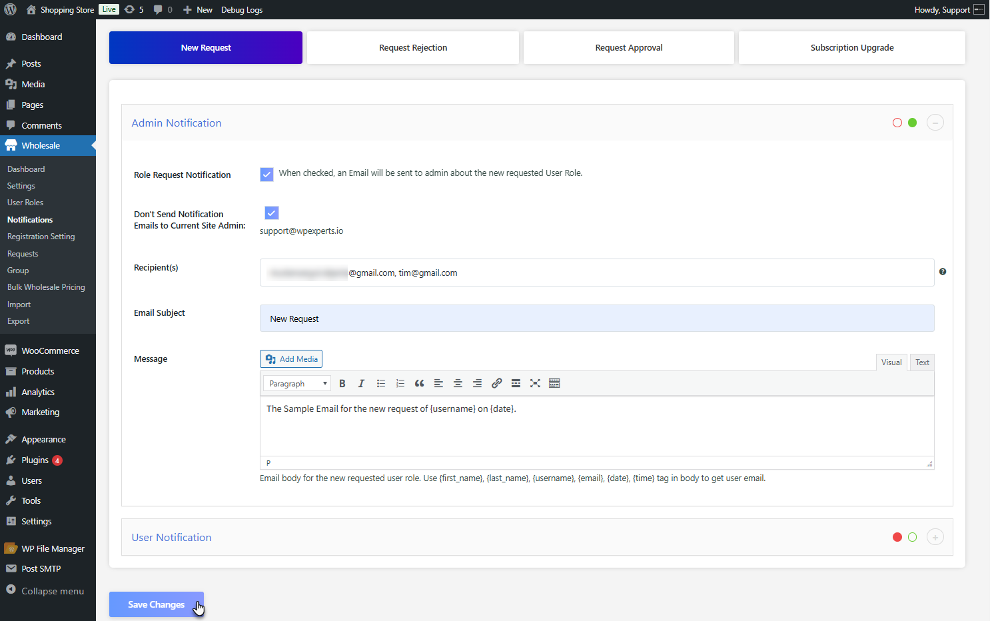Toggle italic formatting
Screen dimensions: 990x621
coord(361,383)
